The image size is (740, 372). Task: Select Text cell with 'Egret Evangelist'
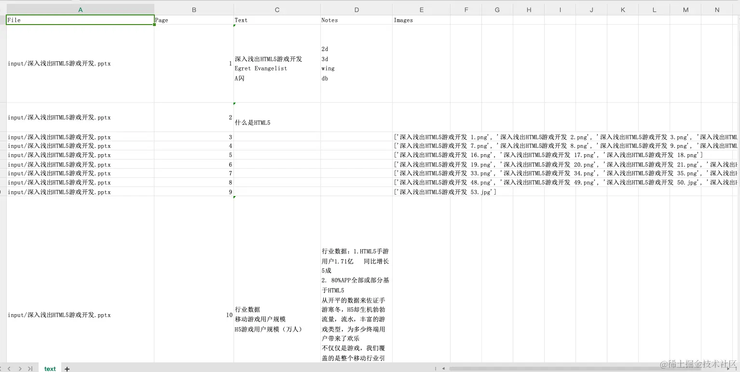277,64
